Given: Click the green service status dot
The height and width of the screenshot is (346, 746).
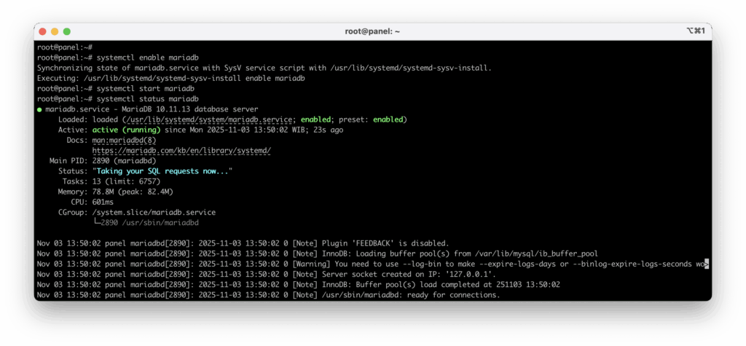Looking at the screenshot, I should (40, 109).
